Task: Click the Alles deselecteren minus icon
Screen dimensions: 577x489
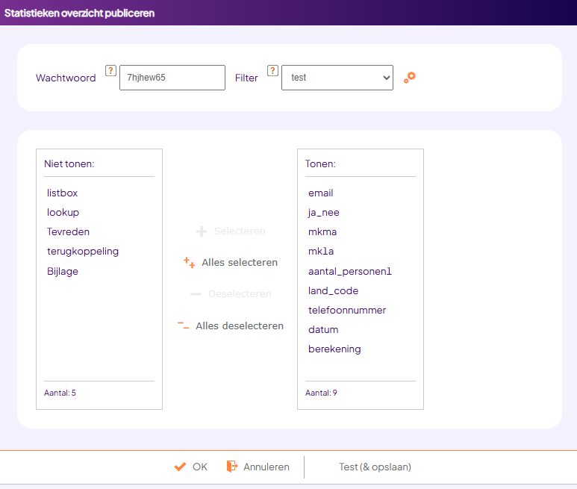Action: [x=183, y=326]
